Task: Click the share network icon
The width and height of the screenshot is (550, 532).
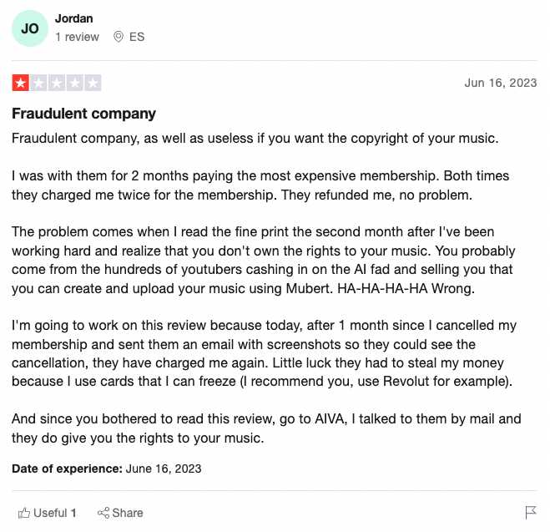Action: point(103,513)
